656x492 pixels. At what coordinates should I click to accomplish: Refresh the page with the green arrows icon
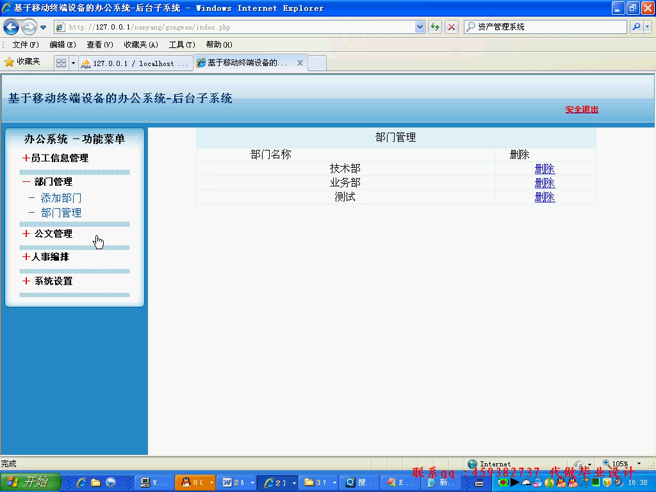(435, 27)
